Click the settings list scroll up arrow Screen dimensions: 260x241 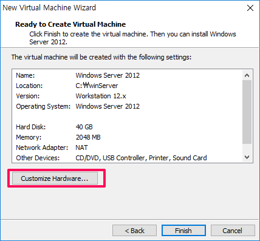click(247, 75)
